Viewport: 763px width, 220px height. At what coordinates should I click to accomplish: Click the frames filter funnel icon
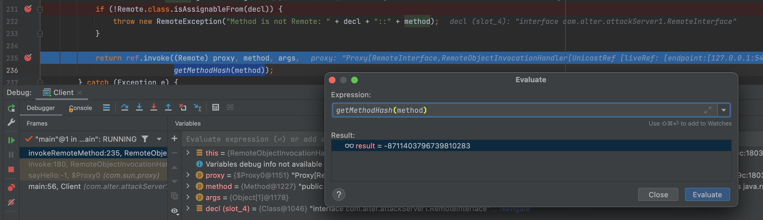[x=145, y=139]
